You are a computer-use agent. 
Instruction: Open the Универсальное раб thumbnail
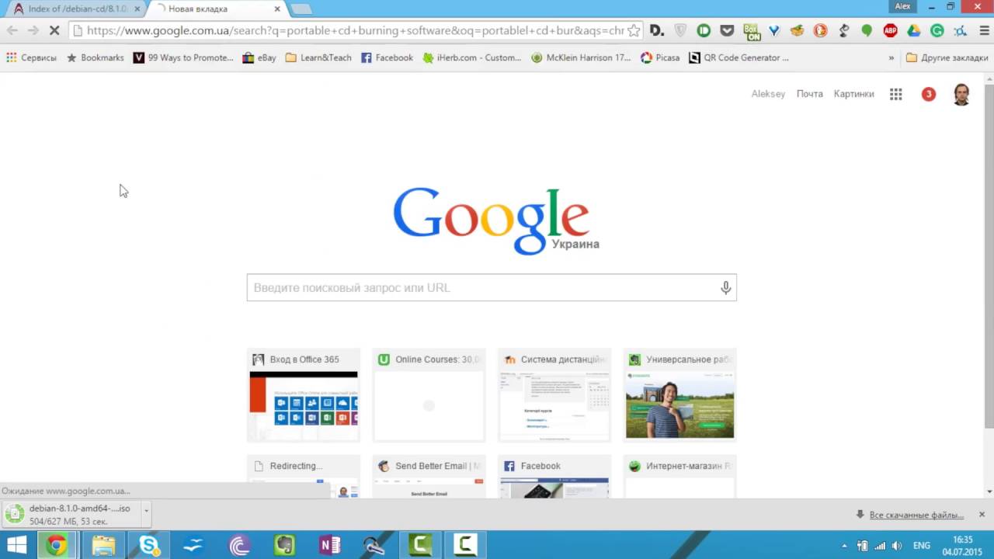(679, 395)
